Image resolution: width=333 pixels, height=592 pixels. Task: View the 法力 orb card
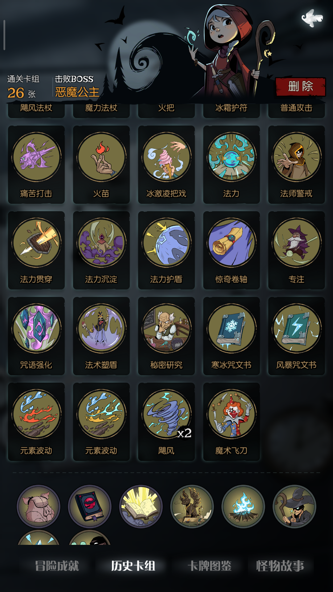pos(232,164)
